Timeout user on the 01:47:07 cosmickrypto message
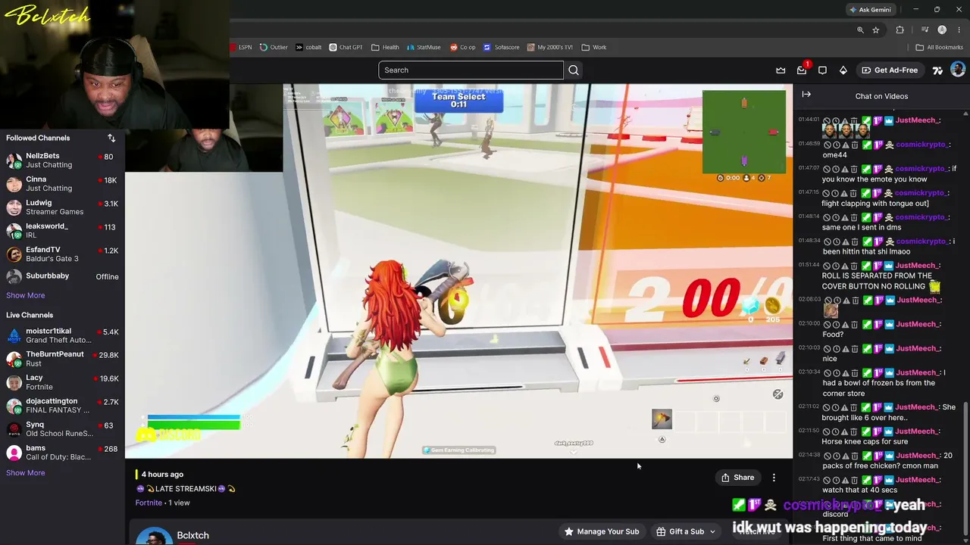Image resolution: width=970 pixels, height=545 pixels. (x=836, y=169)
